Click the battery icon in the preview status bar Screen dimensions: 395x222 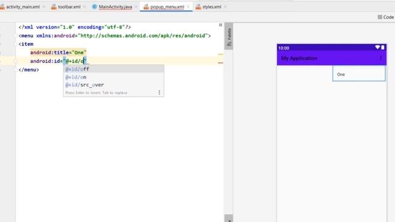tap(383, 47)
